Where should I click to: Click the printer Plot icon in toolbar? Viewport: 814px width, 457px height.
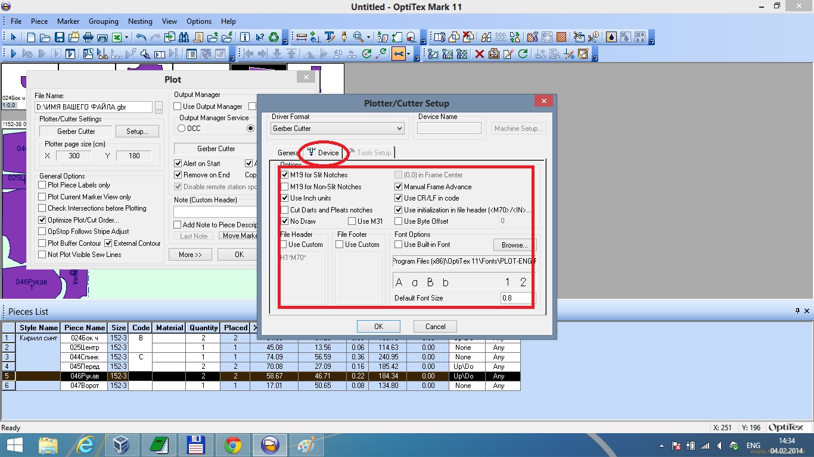(88, 37)
